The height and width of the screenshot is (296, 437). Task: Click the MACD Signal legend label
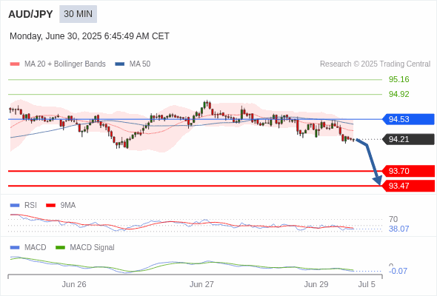click(92, 247)
